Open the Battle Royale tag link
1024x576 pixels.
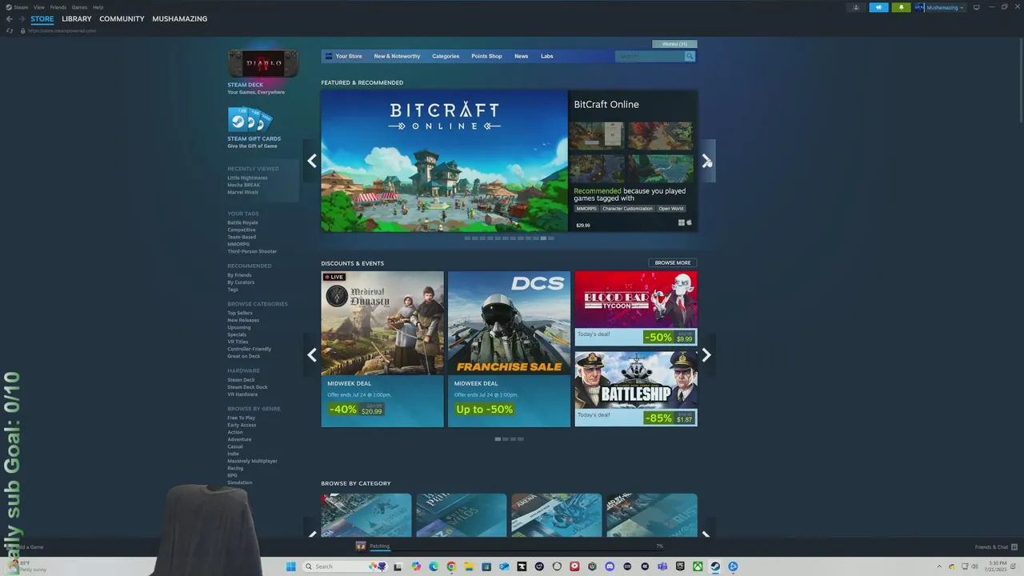[242, 222]
